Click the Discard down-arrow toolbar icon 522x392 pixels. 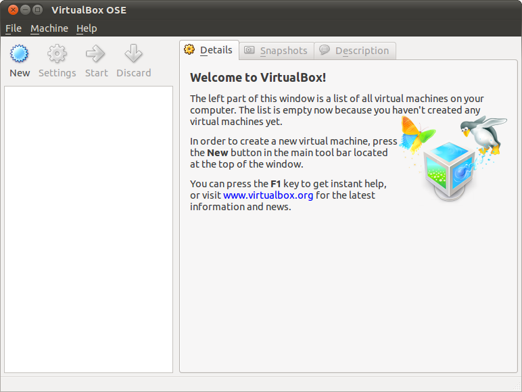pos(133,54)
